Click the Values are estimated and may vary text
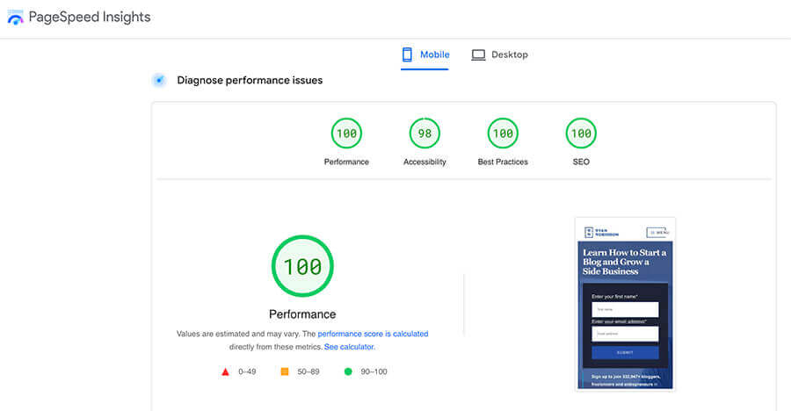 coord(238,334)
